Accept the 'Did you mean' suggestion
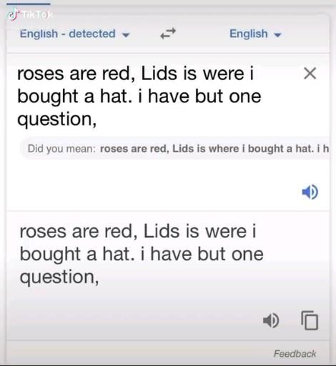Image resolution: width=336 pixels, height=366 pixels. click(214, 149)
